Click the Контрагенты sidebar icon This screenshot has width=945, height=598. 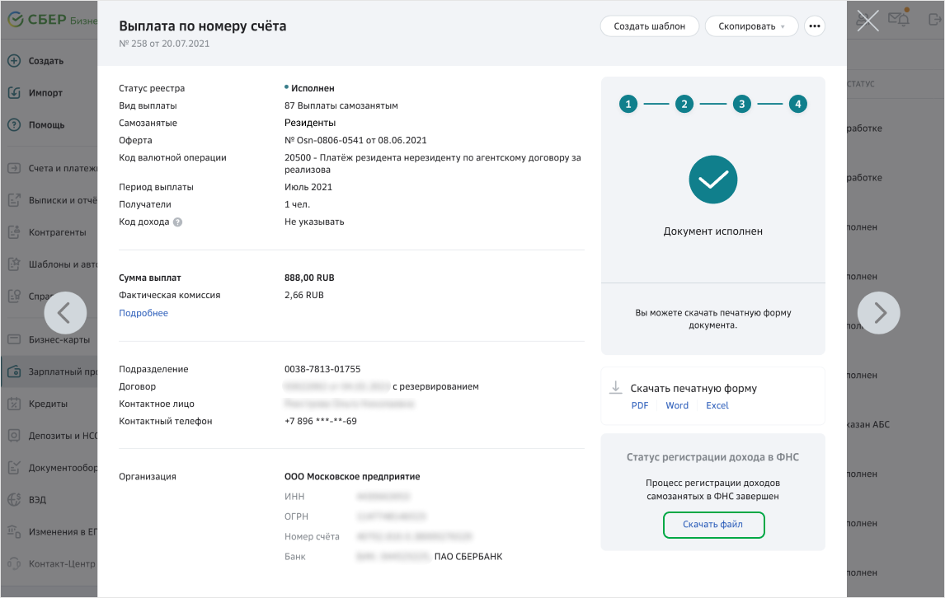(x=14, y=232)
